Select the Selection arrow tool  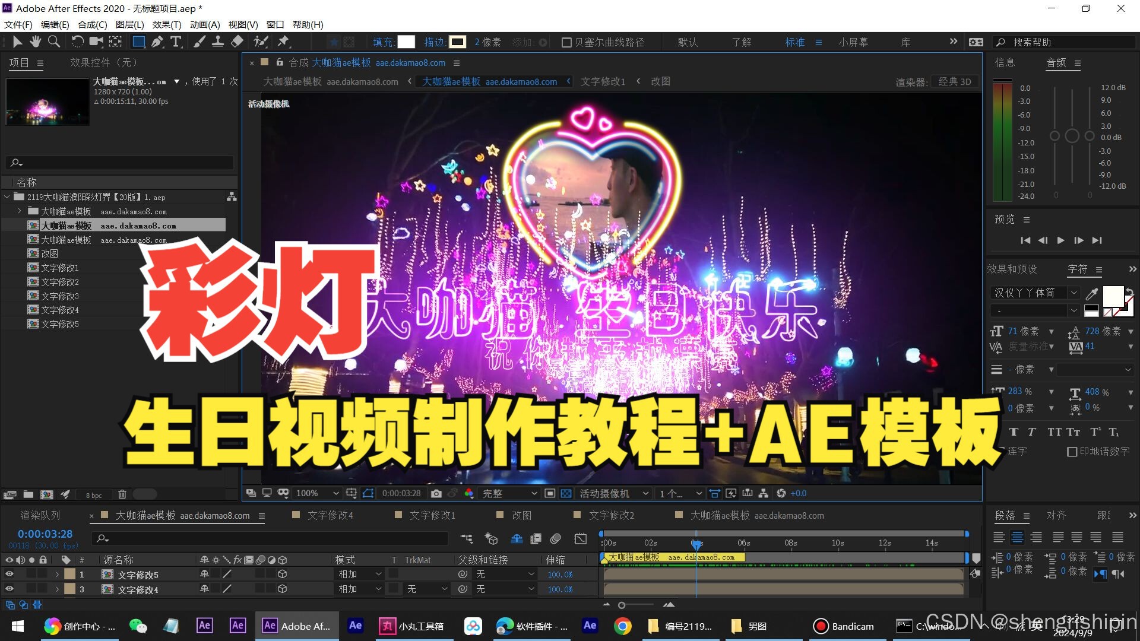pyautogui.click(x=17, y=42)
